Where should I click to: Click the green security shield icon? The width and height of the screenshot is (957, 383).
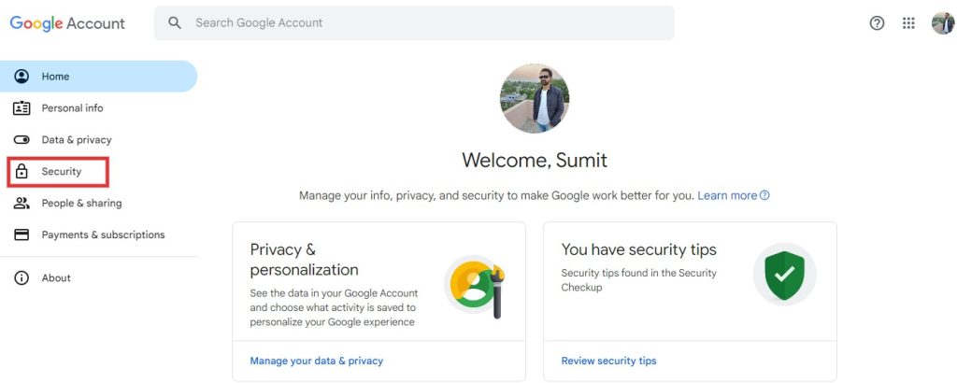coord(784,275)
